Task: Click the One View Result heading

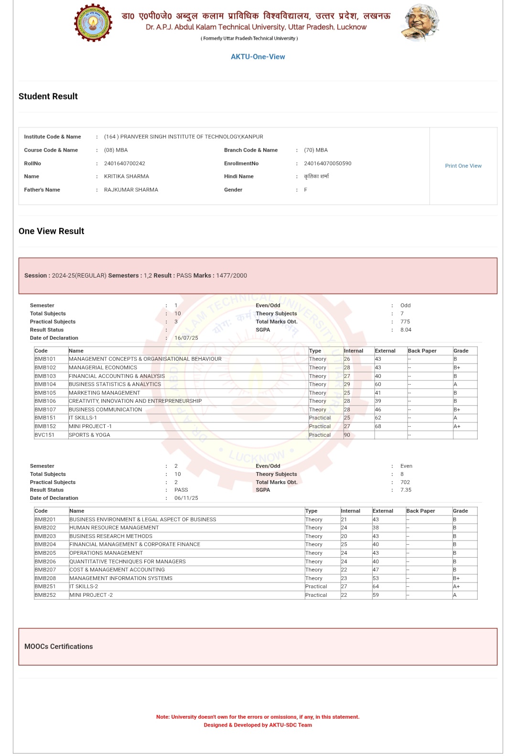Action: [x=51, y=231]
